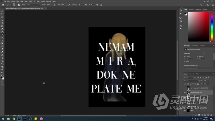The height and width of the screenshot is (121, 215).
Task: Select the Hand tool
Action: tap(2, 66)
